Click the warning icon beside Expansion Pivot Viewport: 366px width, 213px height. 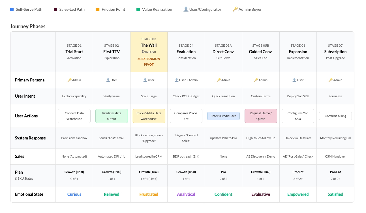point(139,59)
